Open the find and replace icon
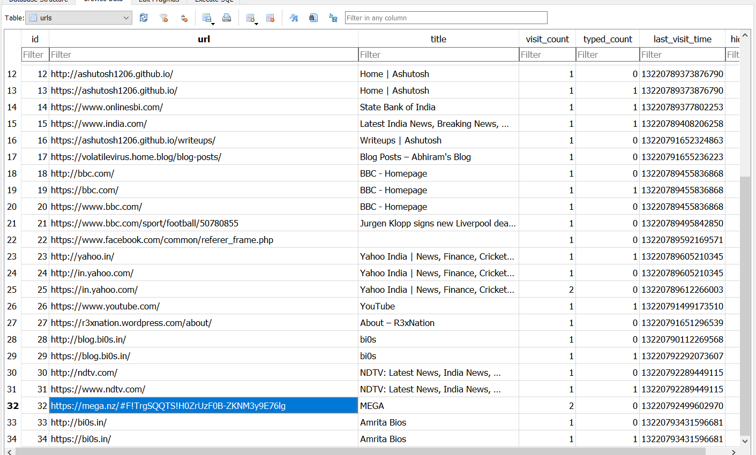Screen dimensions: 756x455 click(x=333, y=18)
